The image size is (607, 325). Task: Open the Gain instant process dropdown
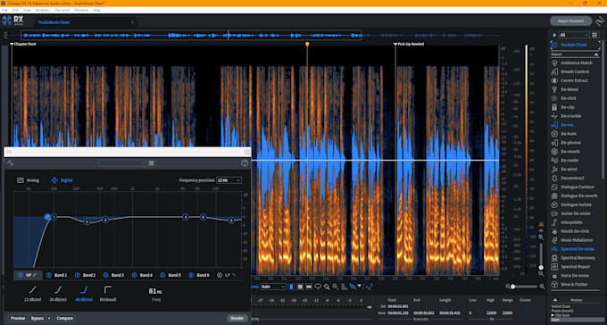click(273, 287)
